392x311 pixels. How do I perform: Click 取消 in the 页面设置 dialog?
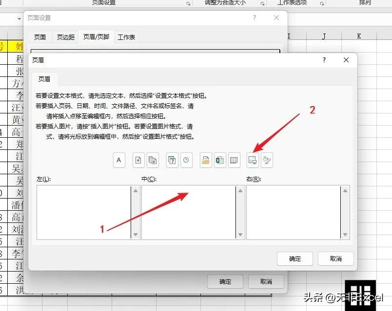[x=266, y=281]
